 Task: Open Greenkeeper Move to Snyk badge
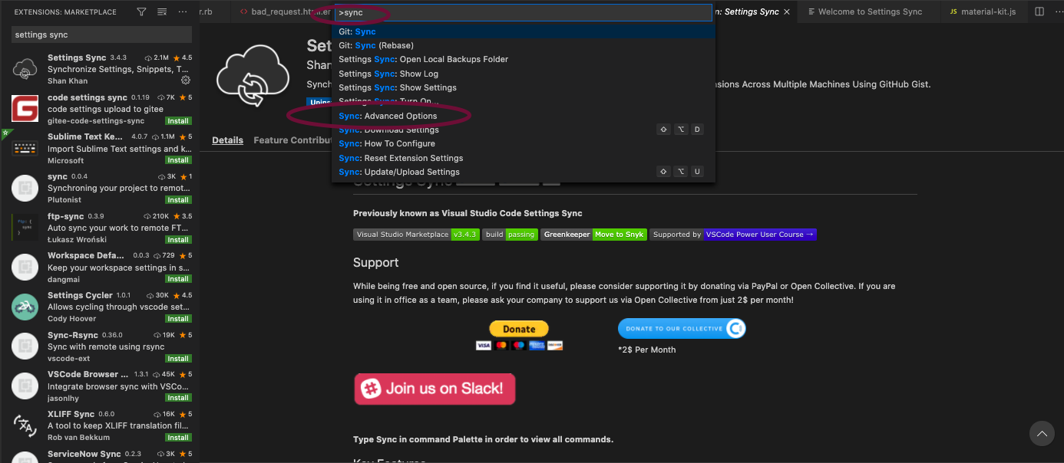(x=595, y=235)
